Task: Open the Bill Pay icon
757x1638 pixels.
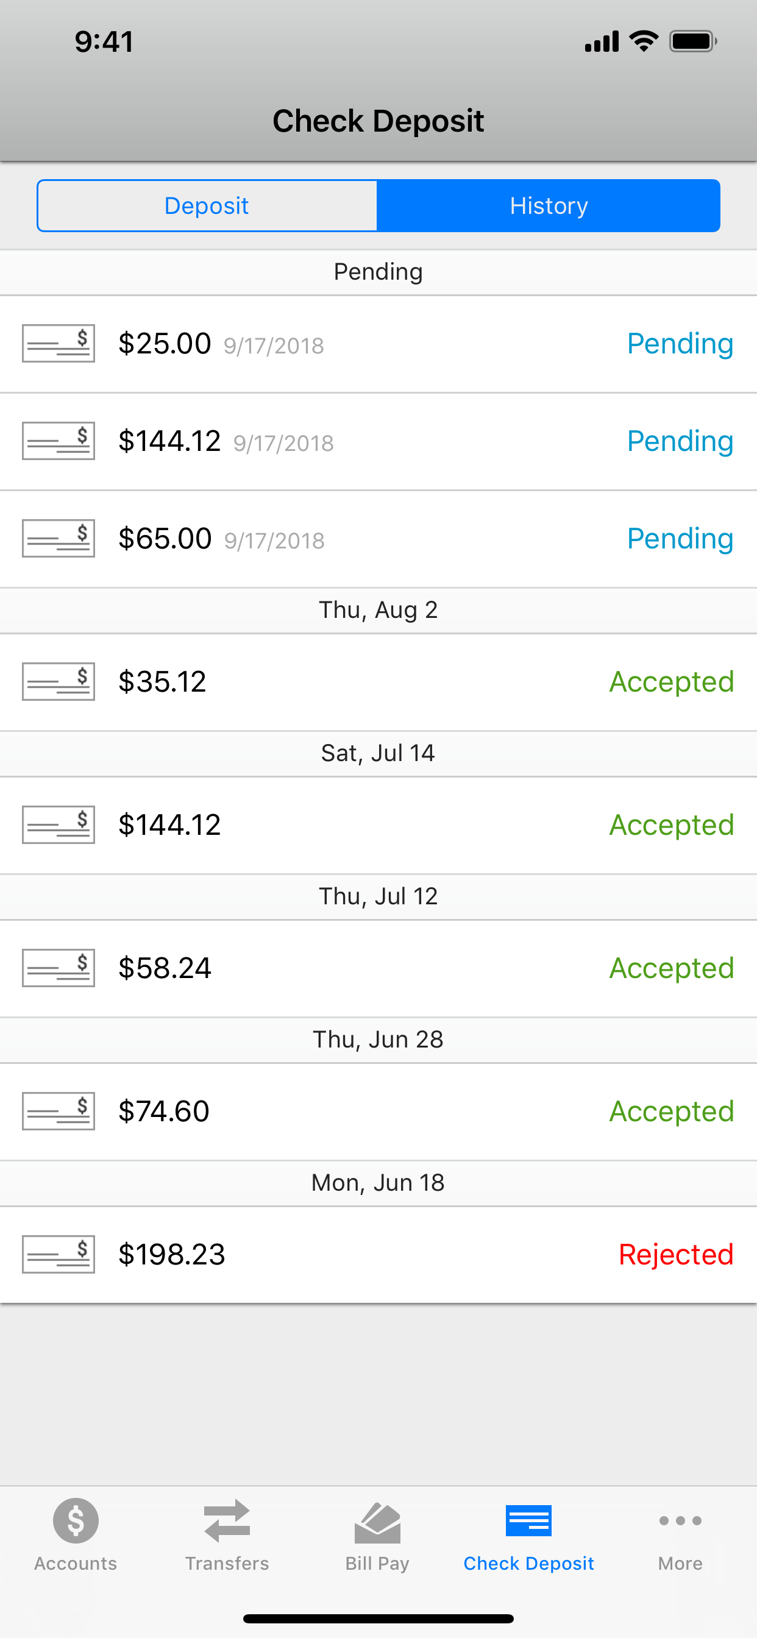Action: [377, 1522]
